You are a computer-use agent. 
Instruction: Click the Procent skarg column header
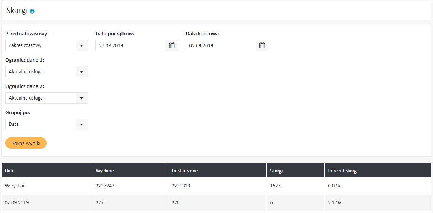[342, 171]
